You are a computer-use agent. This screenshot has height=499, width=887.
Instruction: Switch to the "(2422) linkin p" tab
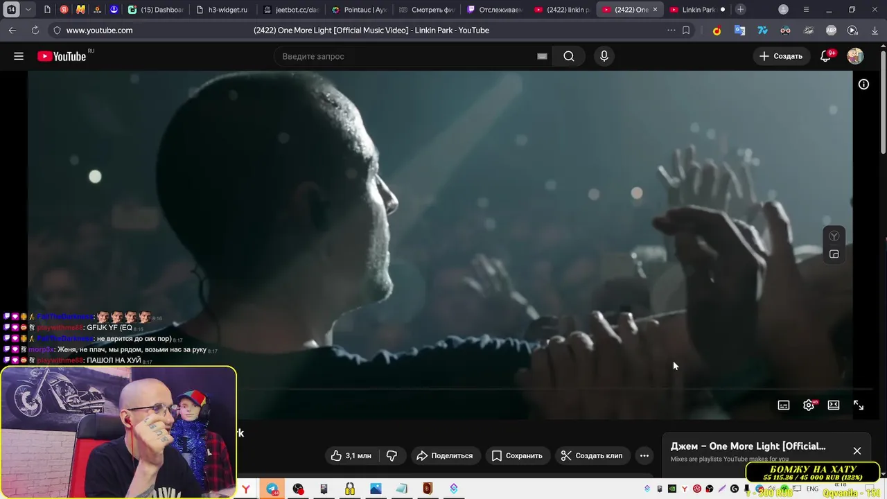point(561,10)
